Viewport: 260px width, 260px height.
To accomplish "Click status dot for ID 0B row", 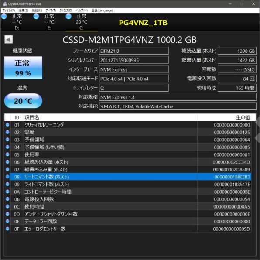I will [x=7, y=199].
